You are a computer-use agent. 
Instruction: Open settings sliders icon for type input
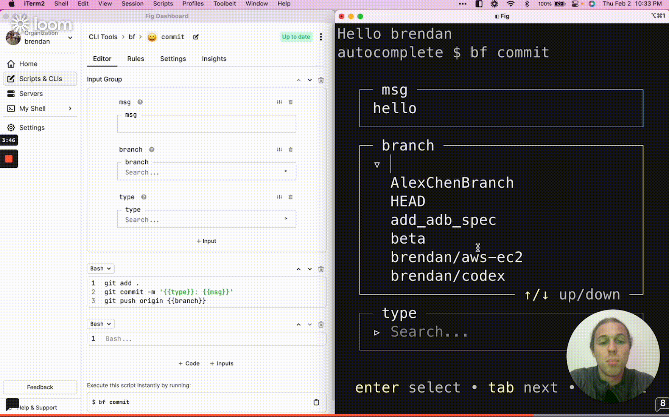point(279,197)
